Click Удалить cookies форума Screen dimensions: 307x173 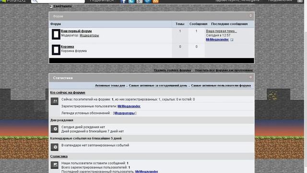(x=172, y=70)
